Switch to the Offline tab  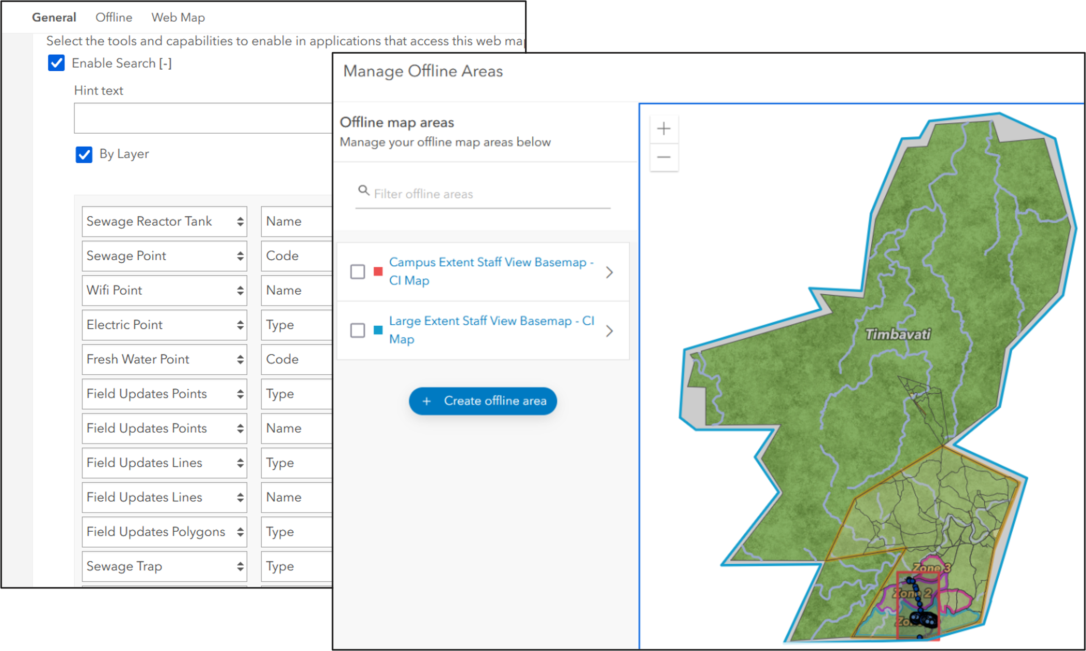point(114,18)
